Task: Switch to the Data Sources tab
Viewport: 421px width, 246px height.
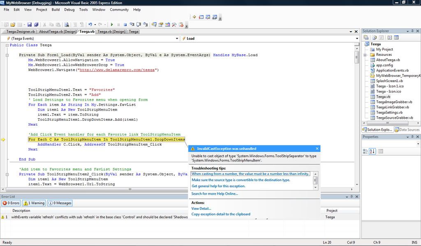Action: click(407, 130)
